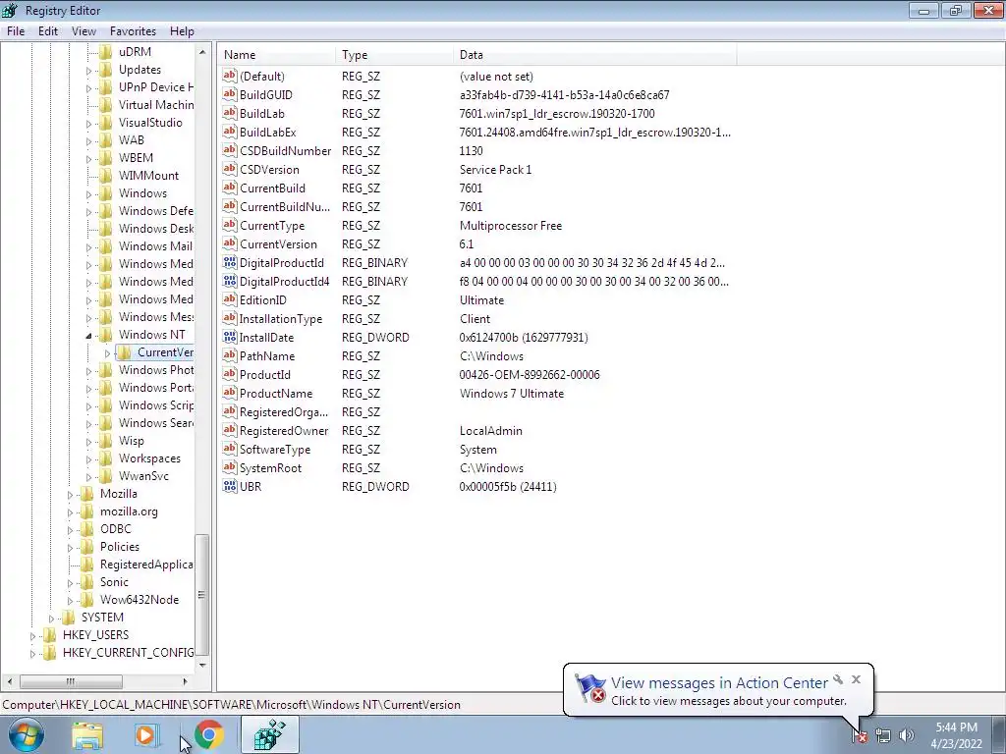The height and width of the screenshot is (754, 1006).
Task: Click the taskbar clock showing 5:44 PM
Action: pos(956,735)
